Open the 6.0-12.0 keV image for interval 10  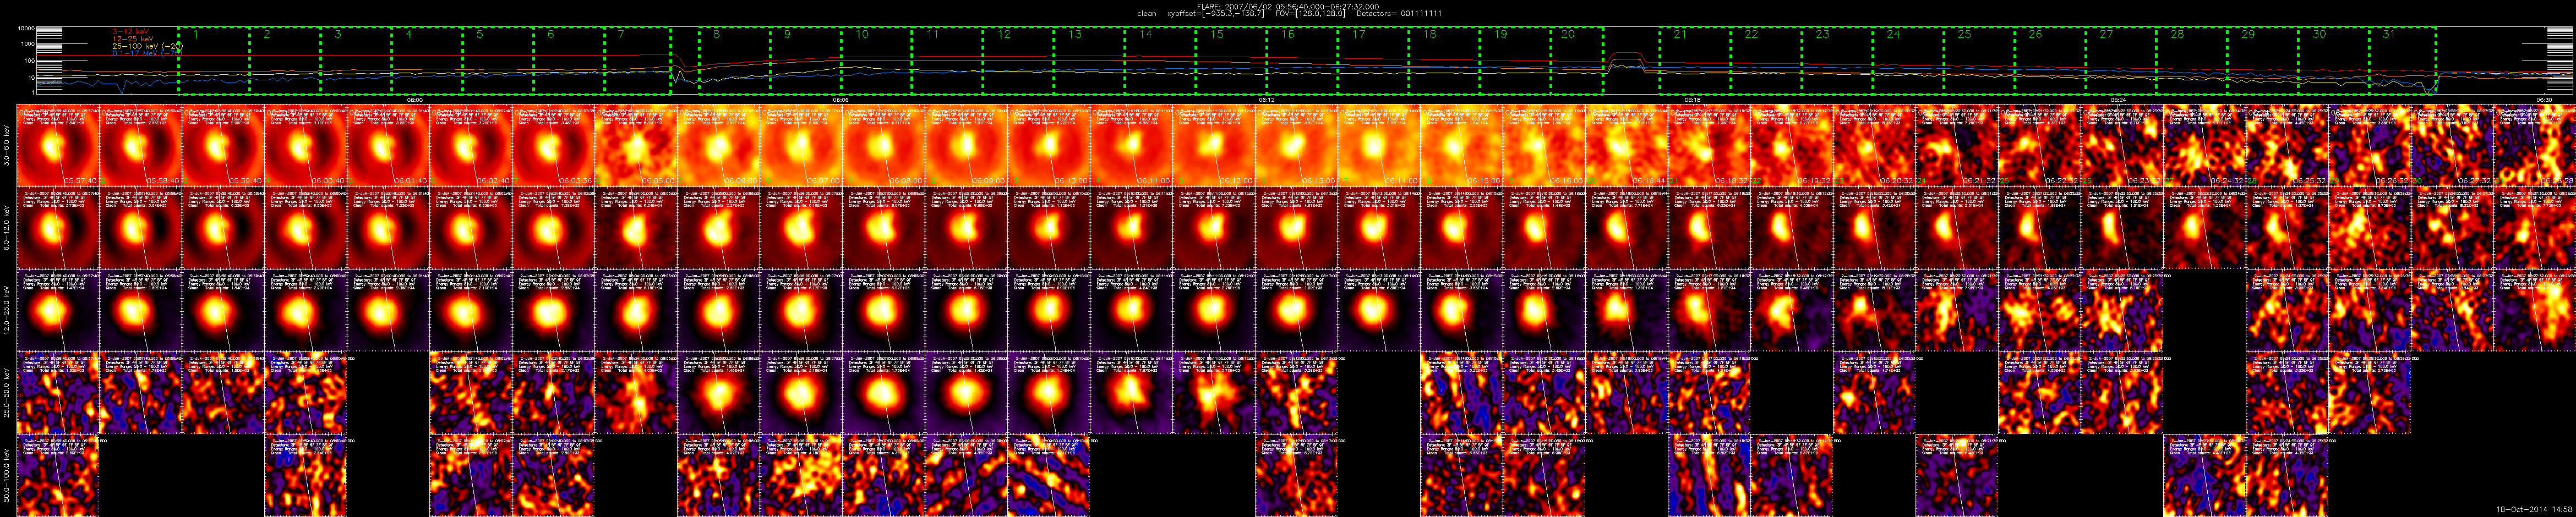click(x=801, y=229)
